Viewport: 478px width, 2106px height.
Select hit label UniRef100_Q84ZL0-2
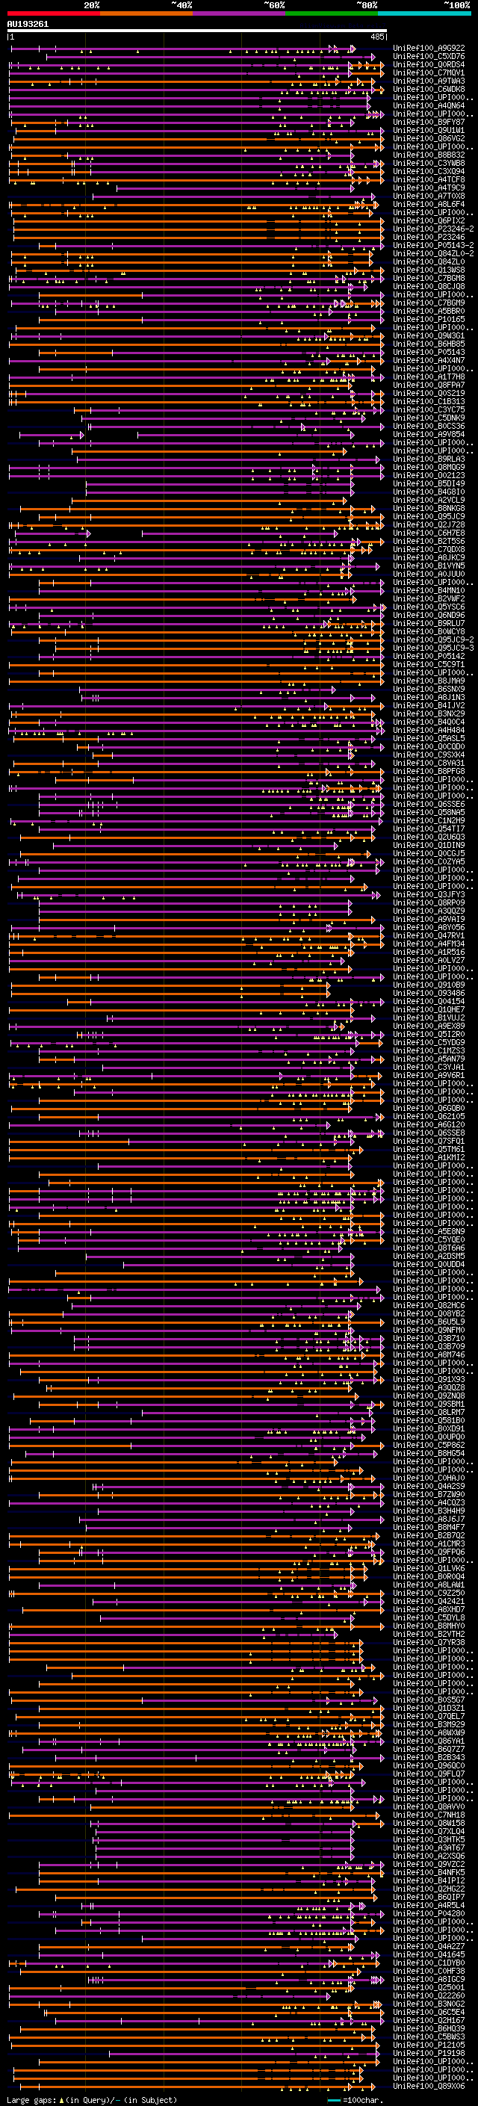tap(433, 253)
